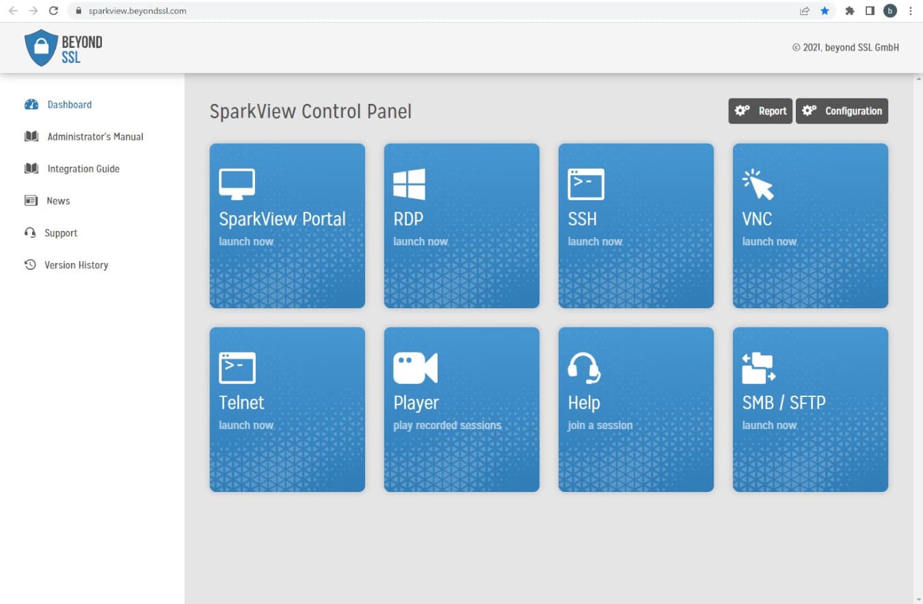Toggle the browser side panel icon
The image size is (923, 604).
pos(870,11)
